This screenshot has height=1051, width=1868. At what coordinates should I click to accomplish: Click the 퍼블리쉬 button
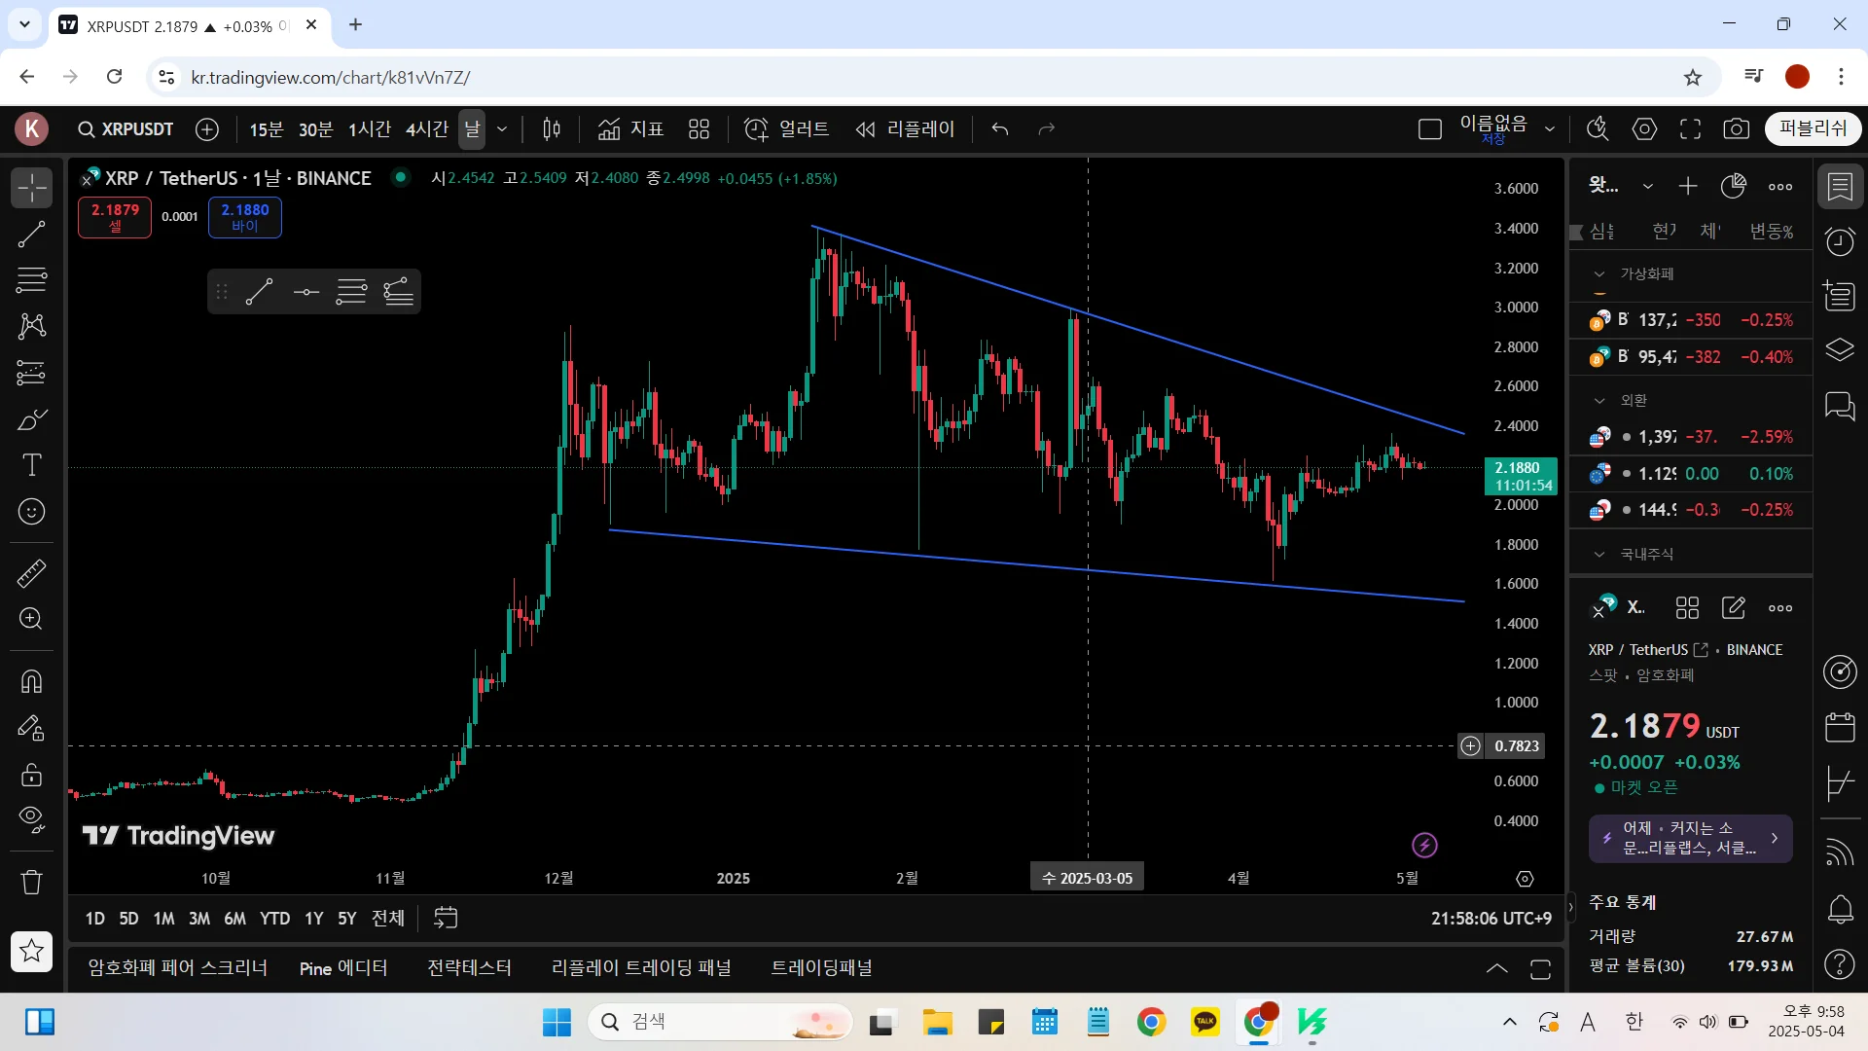pyautogui.click(x=1813, y=128)
